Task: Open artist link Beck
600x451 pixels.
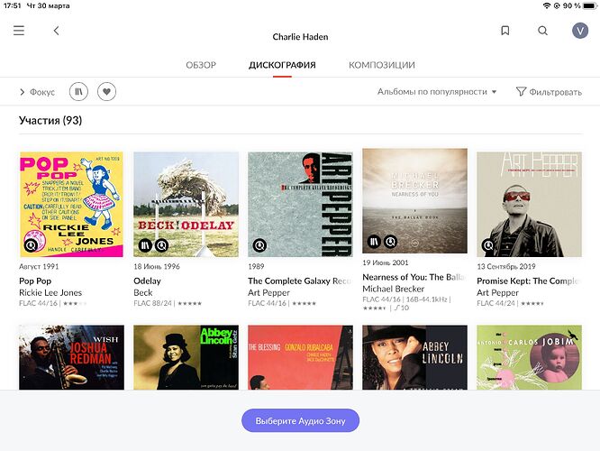Action: coord(143,293)
